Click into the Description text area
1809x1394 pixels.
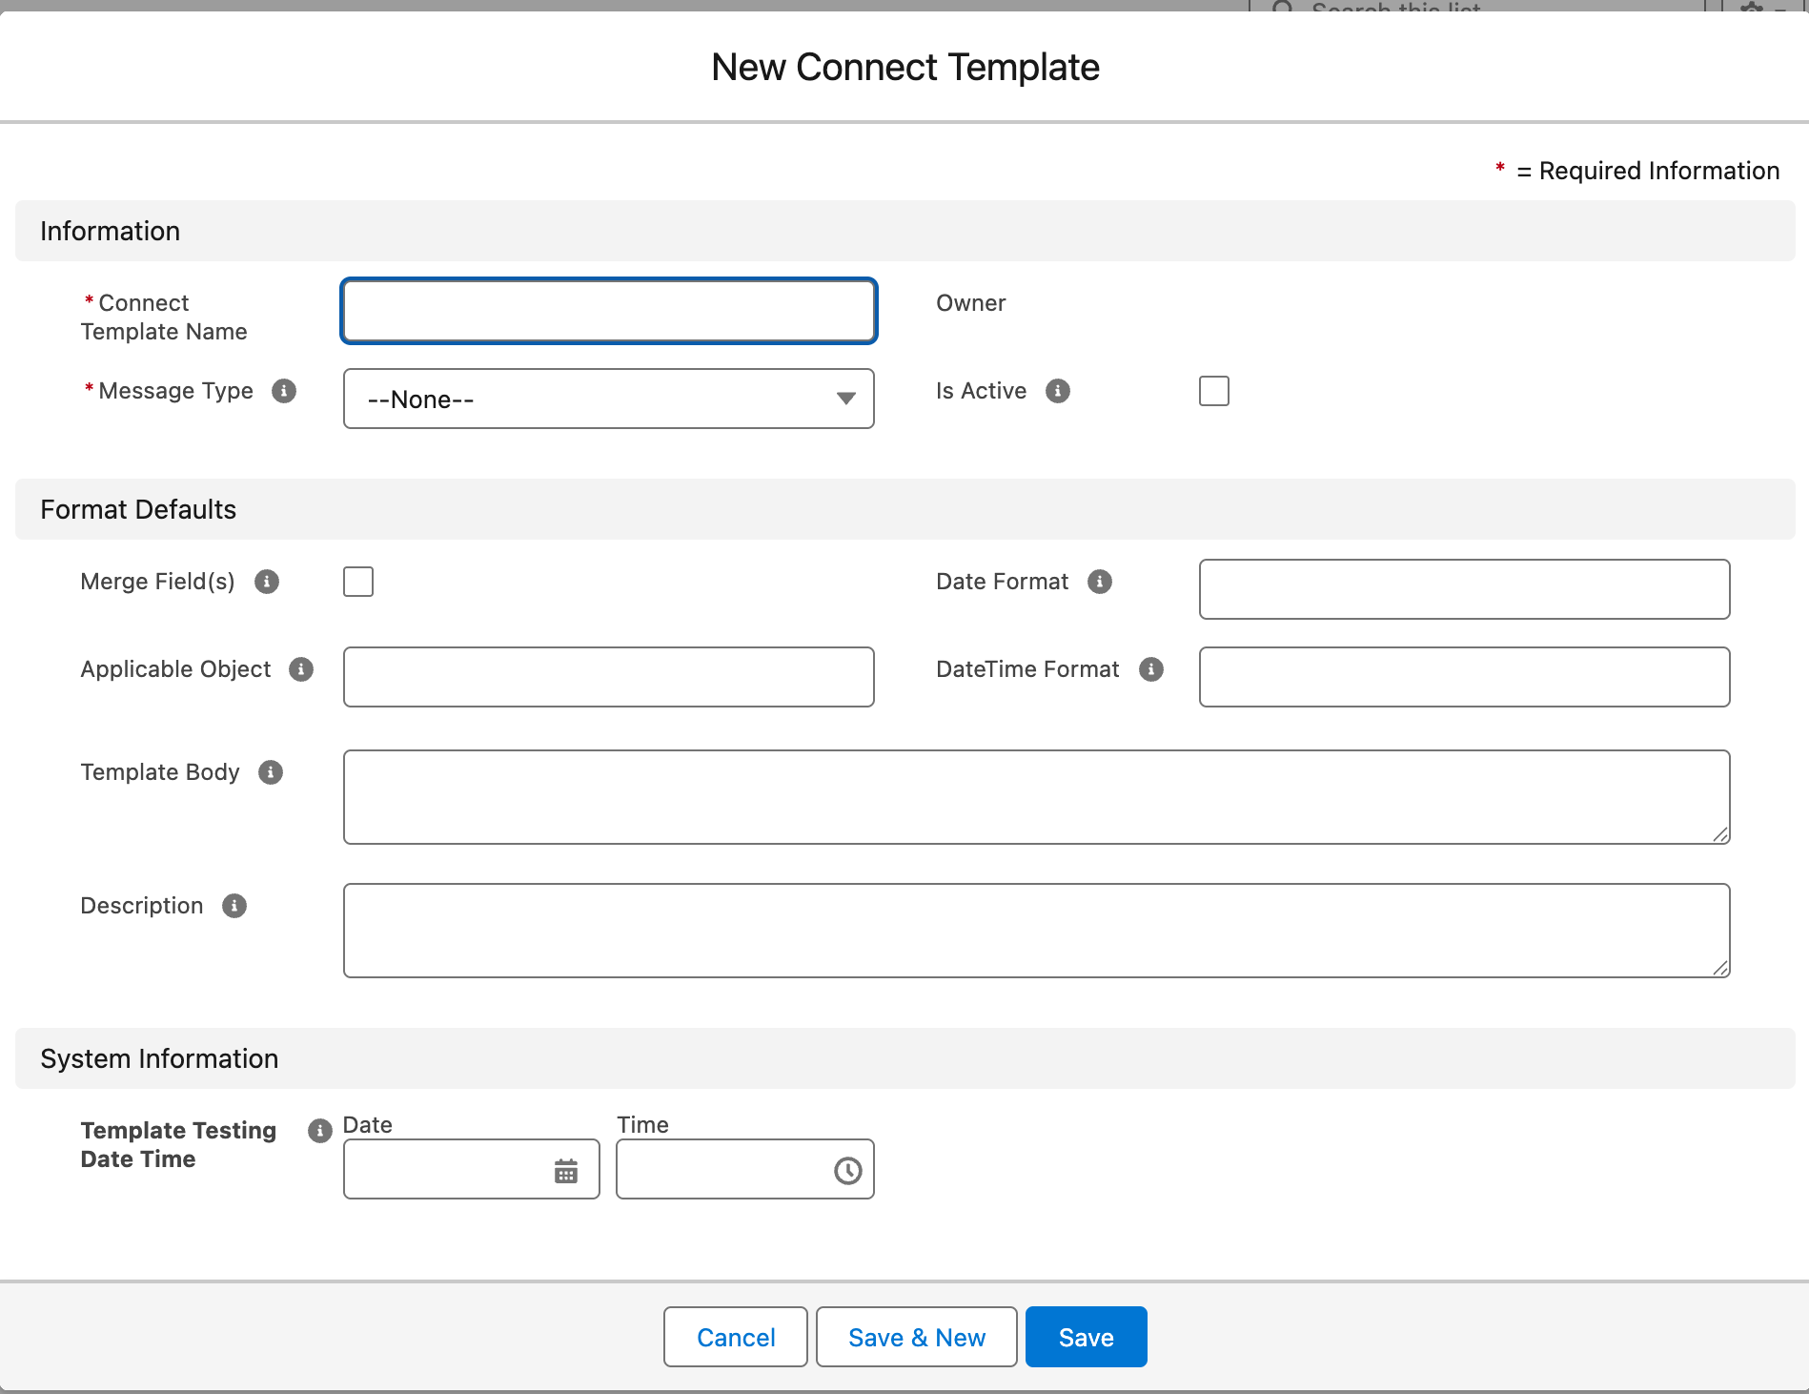coord(1037,931)
